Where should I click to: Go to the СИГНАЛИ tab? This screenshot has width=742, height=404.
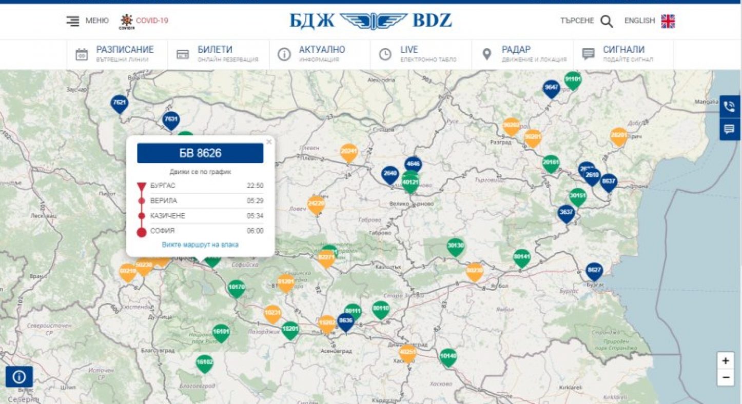pos(623,54)
